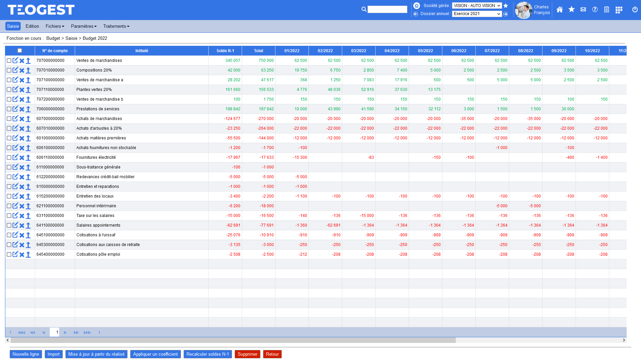
Task: Click the power logout icon
Action: point(635,10)
